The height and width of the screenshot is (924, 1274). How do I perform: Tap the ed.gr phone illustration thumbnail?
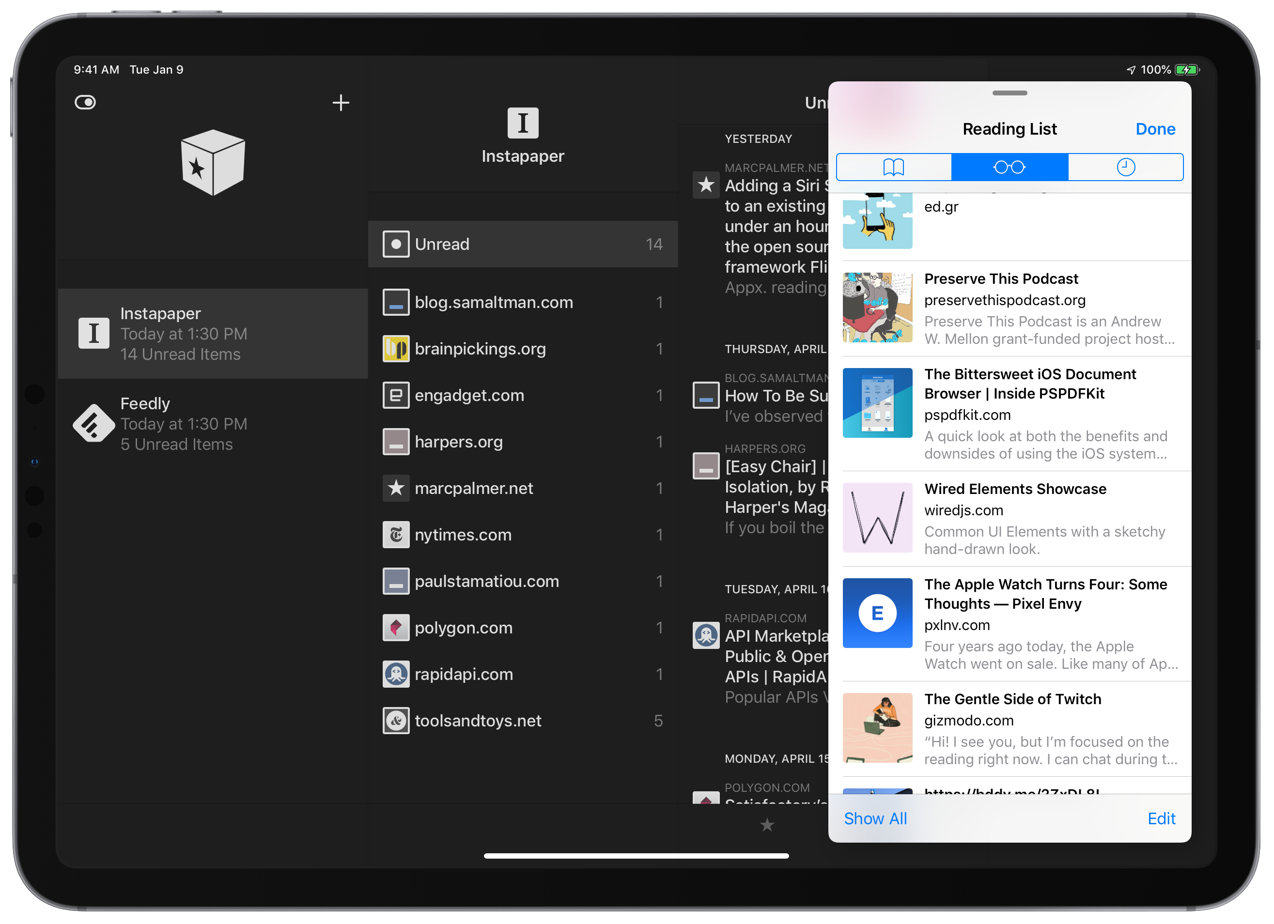coord(877,221)
